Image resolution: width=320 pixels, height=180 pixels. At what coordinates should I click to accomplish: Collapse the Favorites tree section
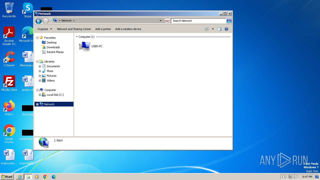[x=37, y=38]
